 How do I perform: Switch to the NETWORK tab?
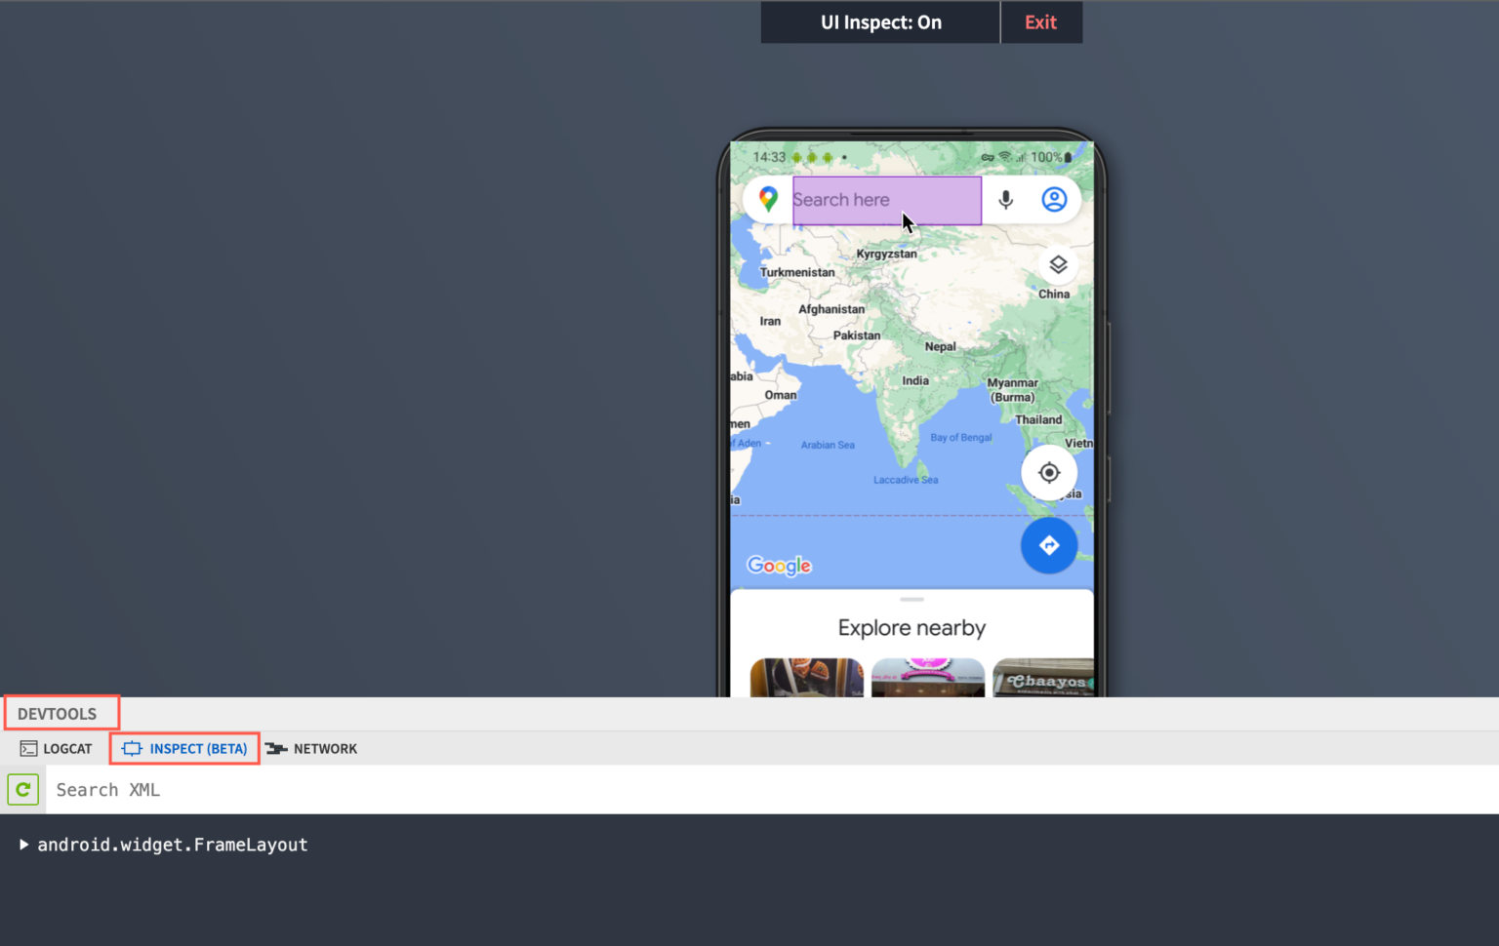coord(312,749)
